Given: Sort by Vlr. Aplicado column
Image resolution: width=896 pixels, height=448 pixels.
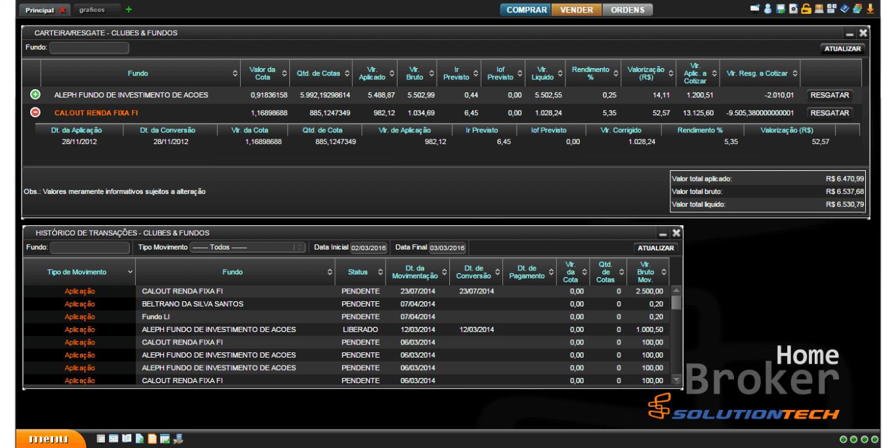Looking at the screenshot, I should pyautogui.click(x=393, y=73).
